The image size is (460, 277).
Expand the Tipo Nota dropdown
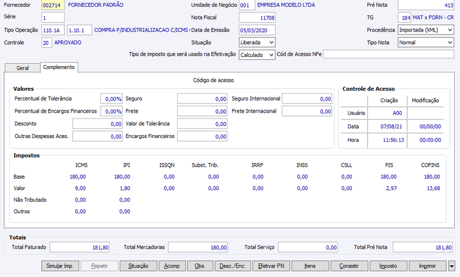tap(425, 43)
